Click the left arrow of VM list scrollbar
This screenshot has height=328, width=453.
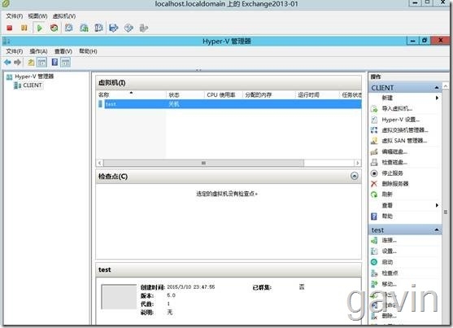100,163
